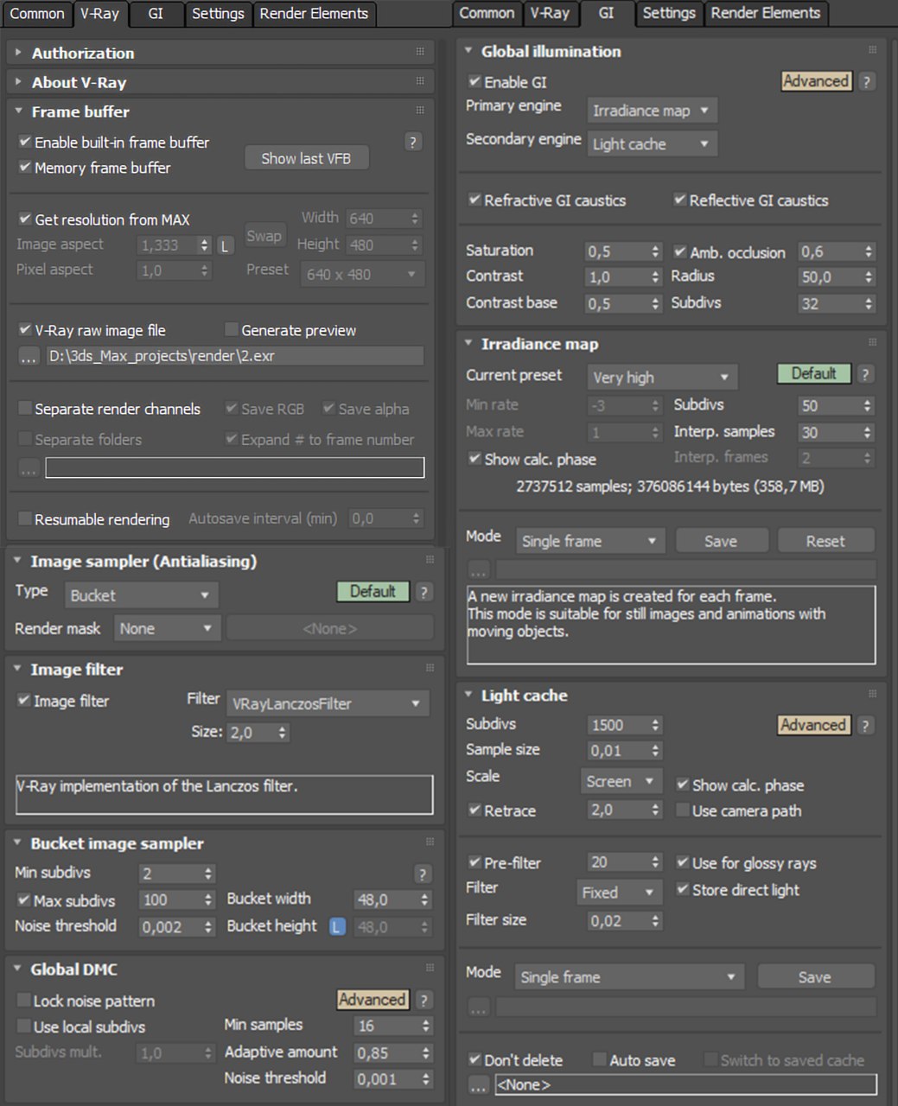Open light cache Scale Screen dropdown
Viewport: 898px width, 1106px height.
[x=621, y=781]
